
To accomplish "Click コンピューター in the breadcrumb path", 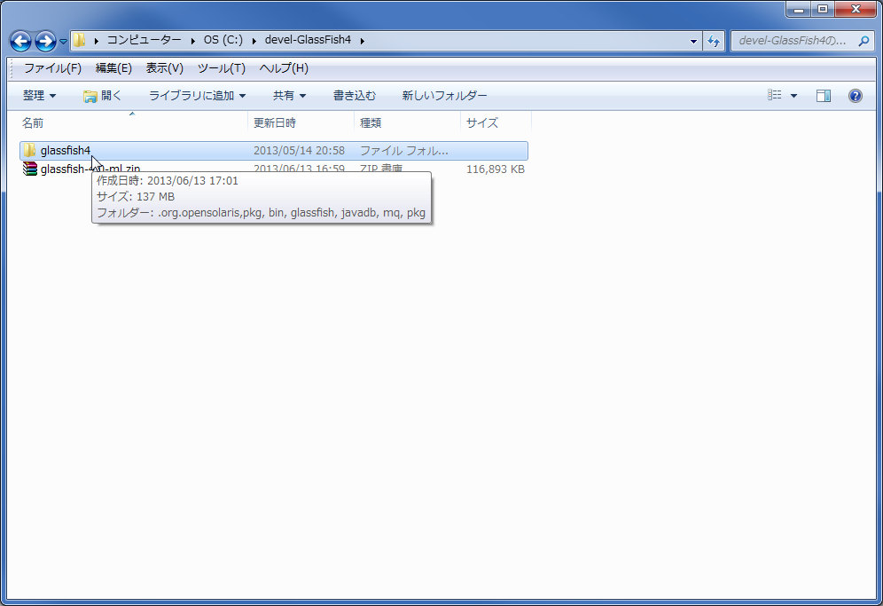I will 145,40.
